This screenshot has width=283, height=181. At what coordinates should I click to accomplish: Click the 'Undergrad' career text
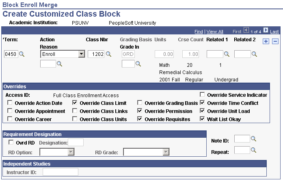click(x=226, y=79)
